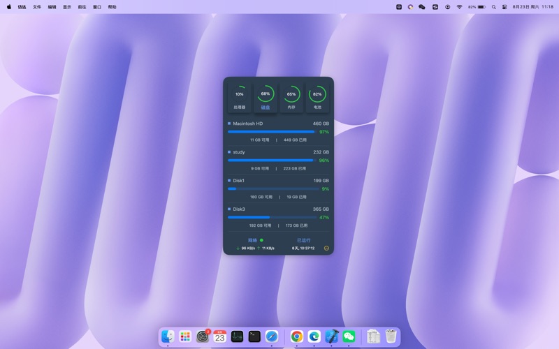Click the 网络 label in widget

(252, 240)
